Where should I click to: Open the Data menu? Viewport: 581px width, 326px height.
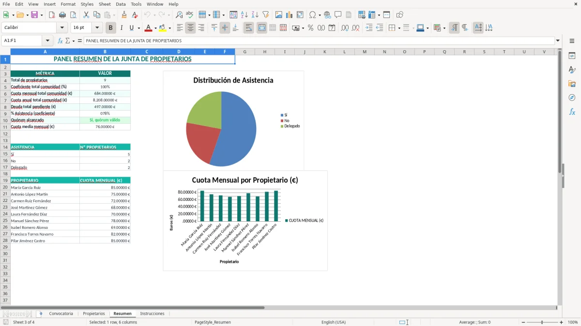[121, 4]
